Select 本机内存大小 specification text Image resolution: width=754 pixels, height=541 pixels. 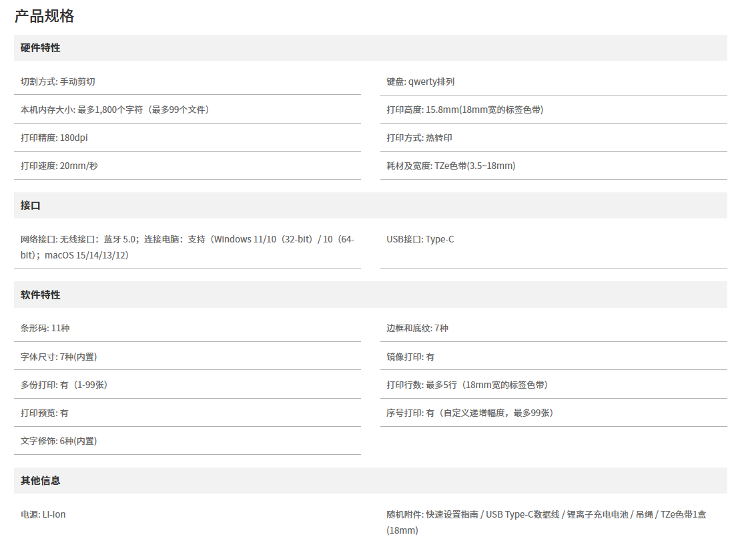tap(115, 110)
